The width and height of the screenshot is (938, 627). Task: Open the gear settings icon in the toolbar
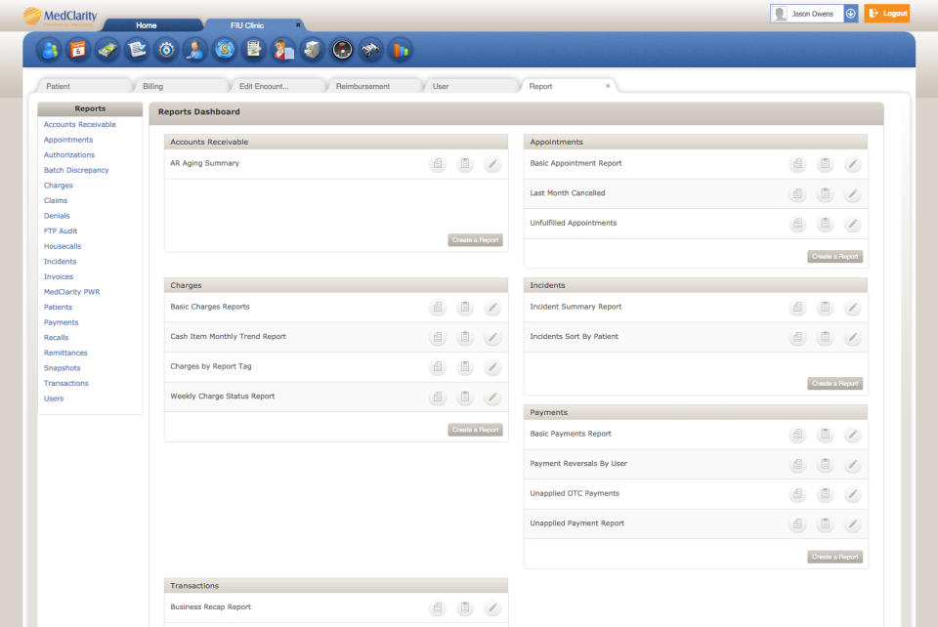166,49
